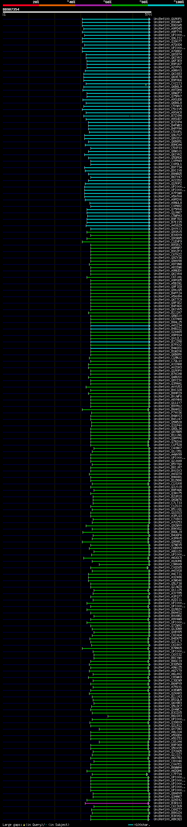Click the label UniRef100_A9T9N8
This screenshot has width=187, height=827.
point(167,264)
